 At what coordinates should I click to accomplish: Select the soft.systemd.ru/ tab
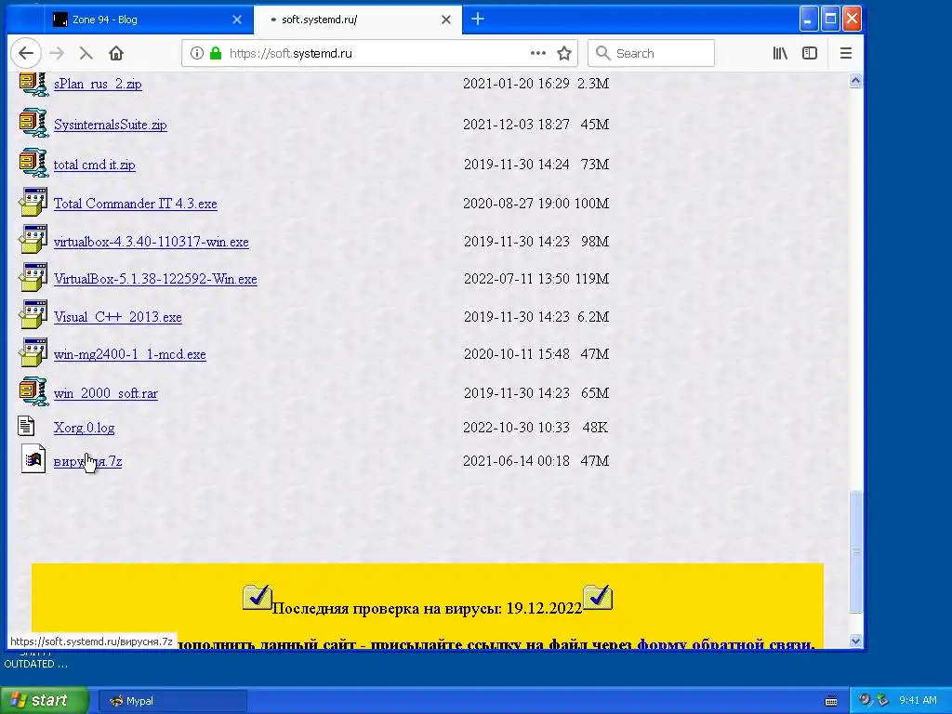click(x=358, y=20)
